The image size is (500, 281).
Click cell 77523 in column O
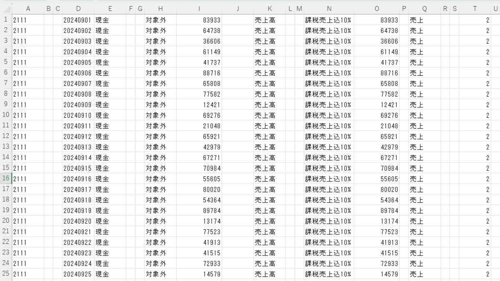coord(377,232)
